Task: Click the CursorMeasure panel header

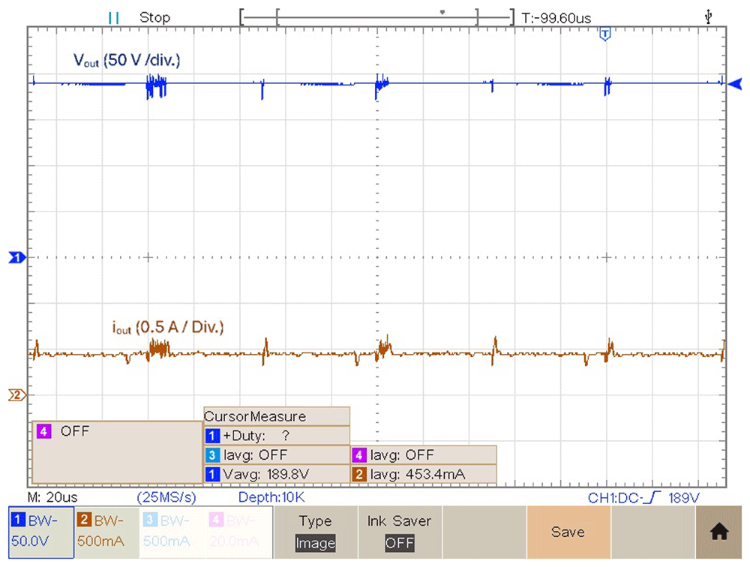Action: pyautogui.click(x=277, y=416)
